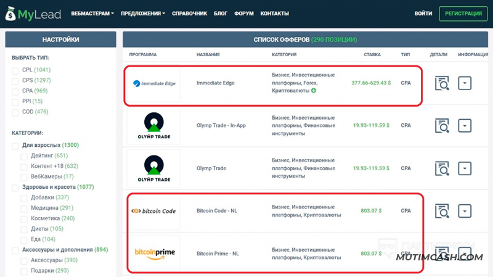The width and height of the screenshot is (493, 277).
Task: Check the Аксессуары (390) subcategory
Action: click(24, 260)
